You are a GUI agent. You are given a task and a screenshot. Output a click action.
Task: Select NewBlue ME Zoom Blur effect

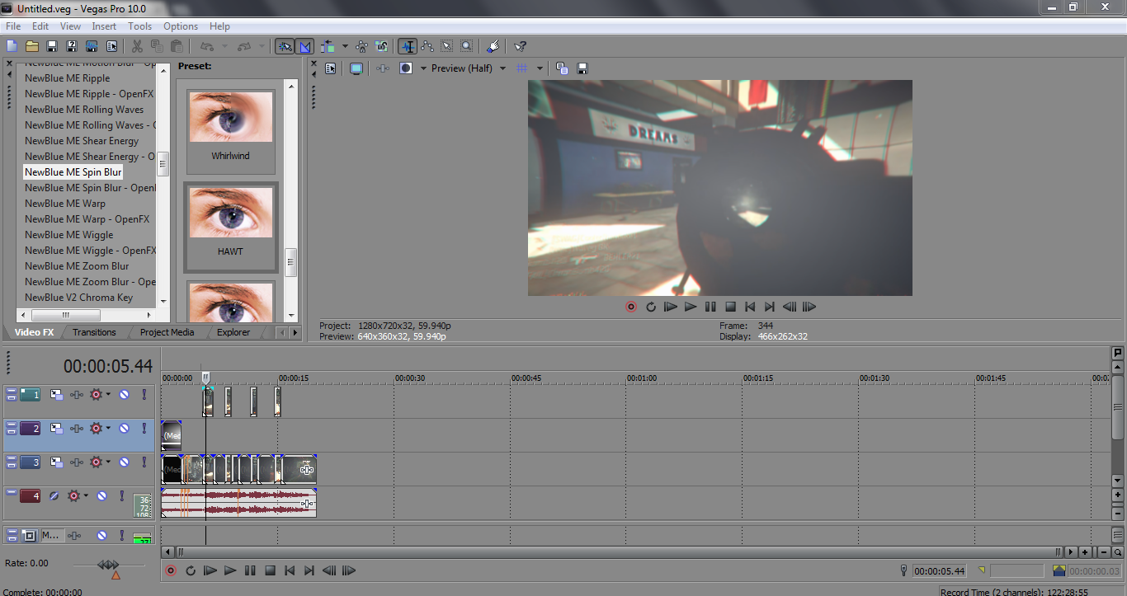point(77,266)
